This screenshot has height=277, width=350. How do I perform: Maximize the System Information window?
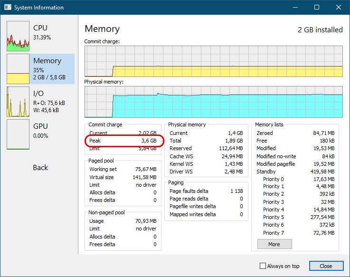(x=317, y=8)
